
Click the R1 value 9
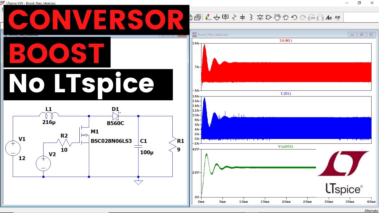coord(179,149)
